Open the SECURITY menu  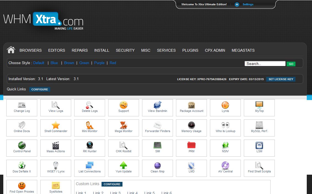click(x=125, y=50)
